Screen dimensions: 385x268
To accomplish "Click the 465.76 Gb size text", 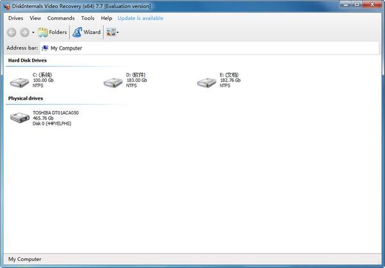I will (43, 118).
